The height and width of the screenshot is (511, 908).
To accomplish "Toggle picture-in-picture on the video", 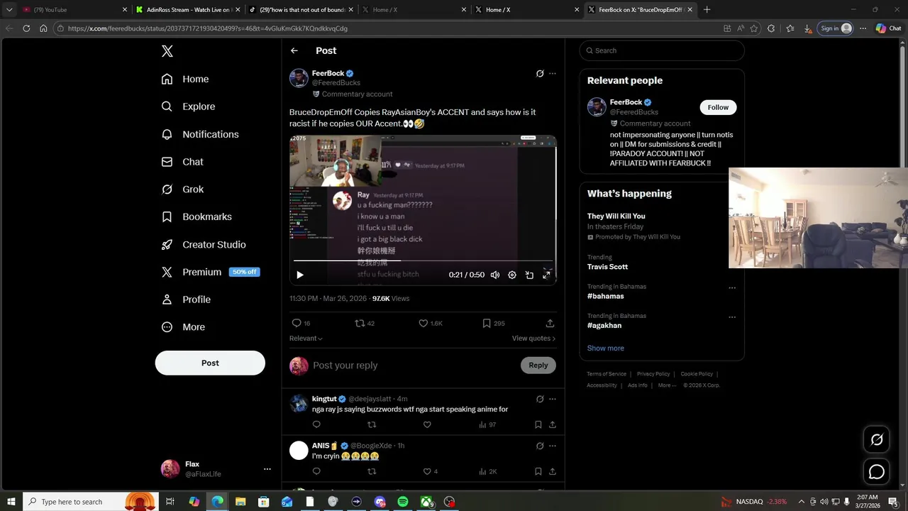I will pos(529,275).
